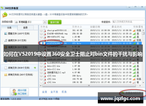Screen dimensions: 146x106
Task: Click file icon of IMG-03F3137C.tmp row
Action: point(45,37)
